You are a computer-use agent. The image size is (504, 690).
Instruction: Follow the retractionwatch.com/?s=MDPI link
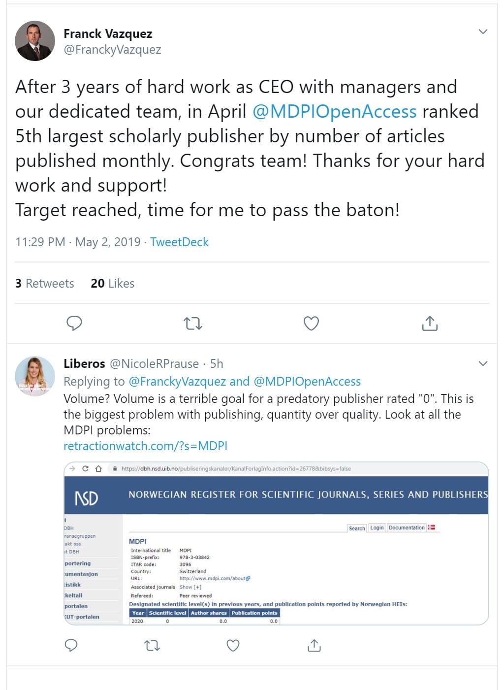pyautogui.click(x=145, y=446)
